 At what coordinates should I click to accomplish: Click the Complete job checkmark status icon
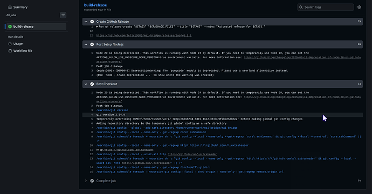[92, 181]
